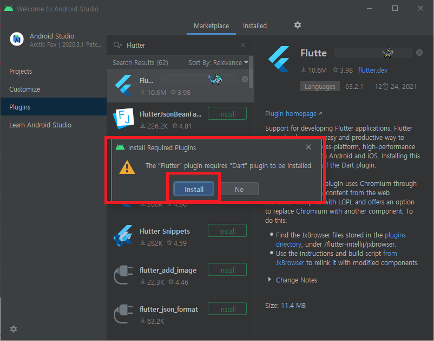Select the flutter_add_image plugin name
Screen dimensions: 434x341
pos(168,271)
